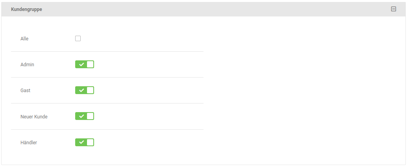The width and height of the screenshot is (407, 167).
Task: Deactivate the Händler toggle switch
Action: point(85,142)
